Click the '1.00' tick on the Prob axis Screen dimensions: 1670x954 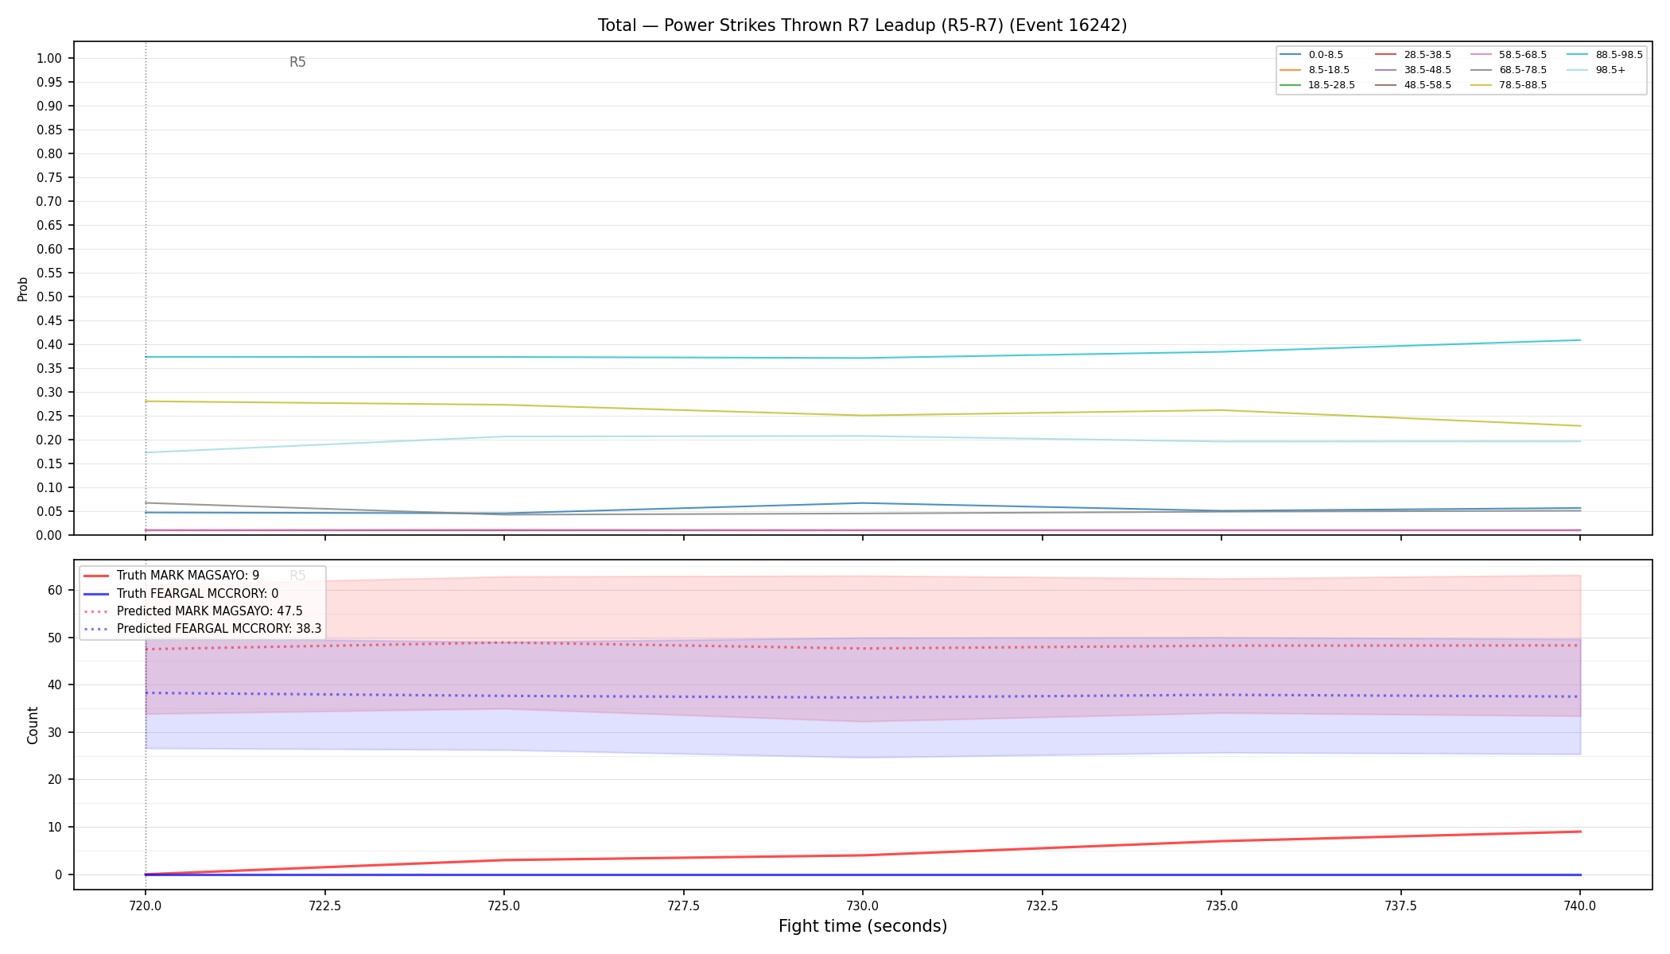tap(49, 59)
